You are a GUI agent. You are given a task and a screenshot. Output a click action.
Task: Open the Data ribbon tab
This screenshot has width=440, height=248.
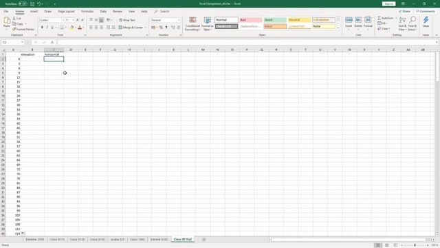[103, 11]
